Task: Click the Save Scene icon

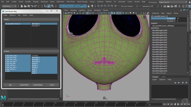Action: pos(29,6)
